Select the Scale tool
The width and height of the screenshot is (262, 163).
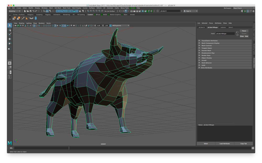pyautogui.click(x=10, y=48)
